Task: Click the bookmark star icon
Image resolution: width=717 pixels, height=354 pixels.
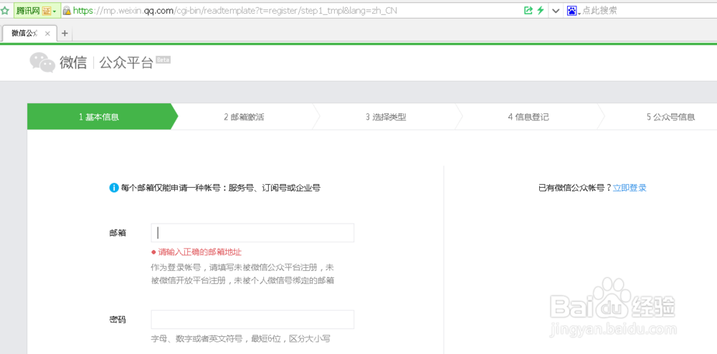Action: tap(5, 10)
